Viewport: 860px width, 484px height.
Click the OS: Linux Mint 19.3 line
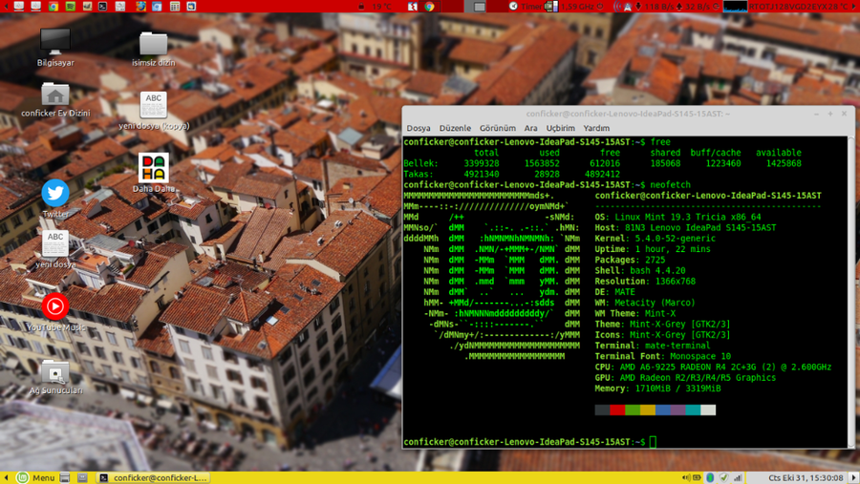pyautogui.click(x=677, y=217)
